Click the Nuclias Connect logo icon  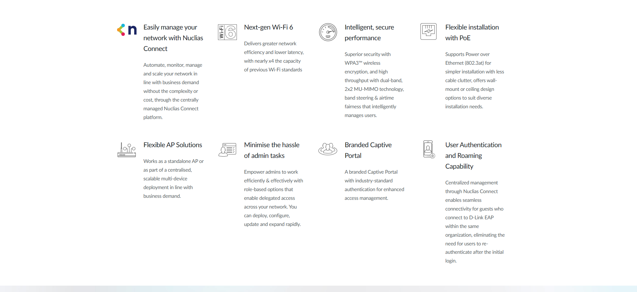pyautogui.click(x=127, y=30)
